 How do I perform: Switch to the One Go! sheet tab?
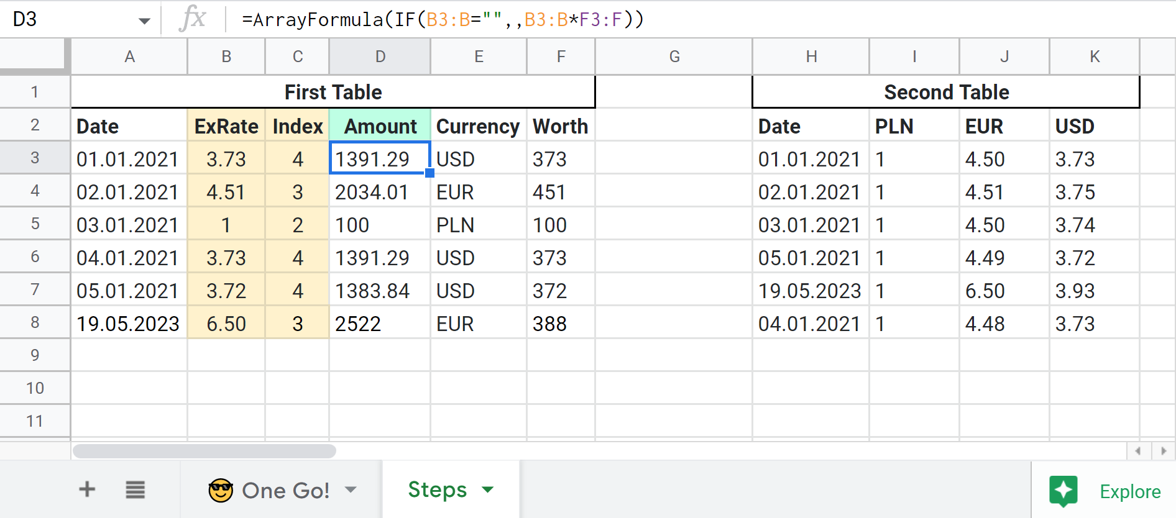point(282,490)
